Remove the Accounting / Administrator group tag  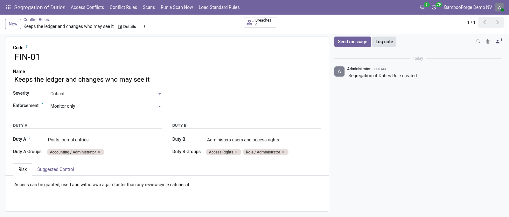[x=99, y=152]
